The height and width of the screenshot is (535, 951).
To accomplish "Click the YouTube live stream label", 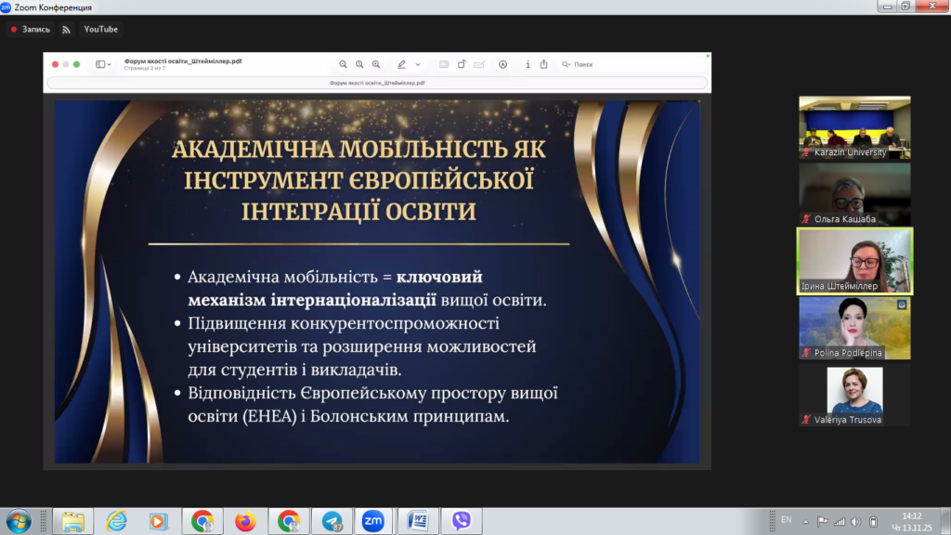I will [x=100, y=29].
